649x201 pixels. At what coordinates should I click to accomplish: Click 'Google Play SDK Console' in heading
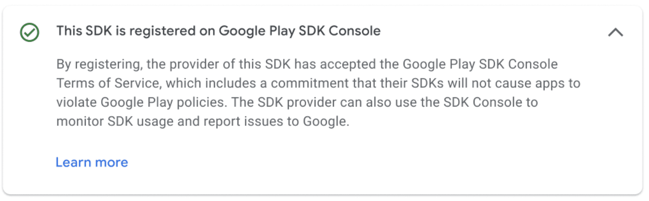(300, 31)
